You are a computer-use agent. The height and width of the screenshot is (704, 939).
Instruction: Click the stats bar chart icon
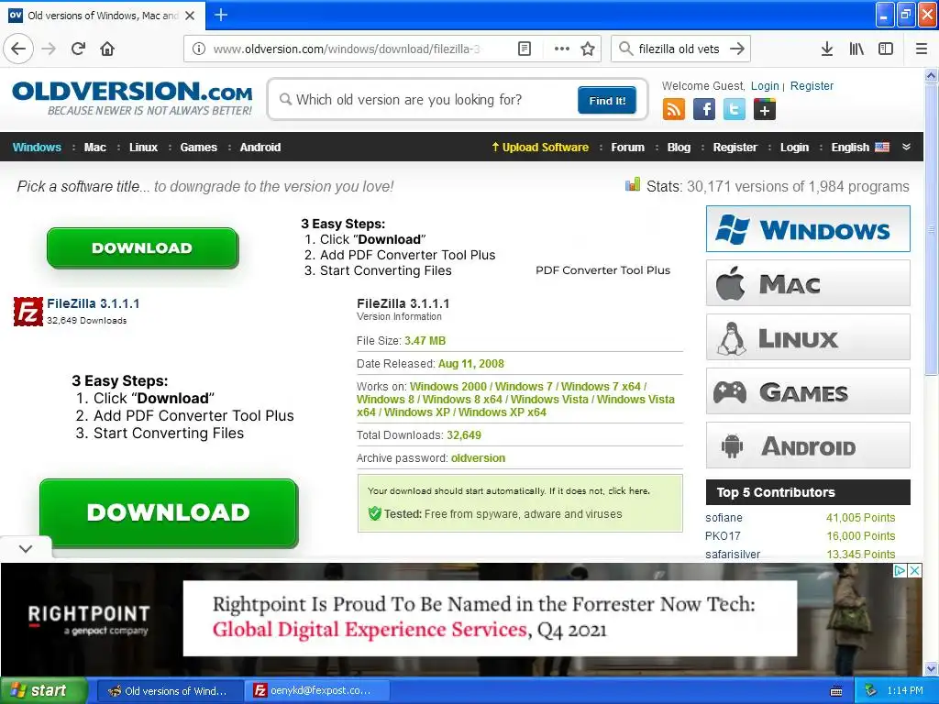coord(633,184)
